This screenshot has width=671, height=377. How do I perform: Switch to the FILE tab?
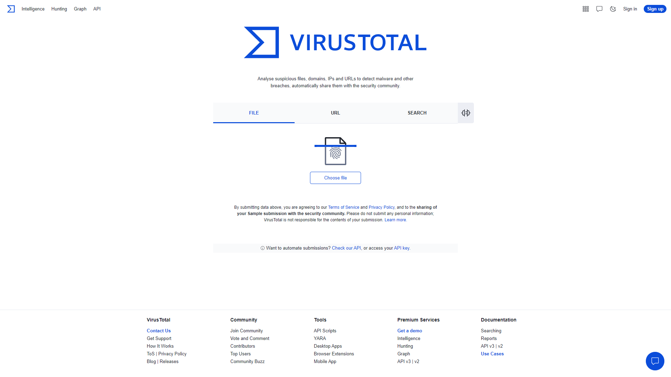click(x=254, y=113)
